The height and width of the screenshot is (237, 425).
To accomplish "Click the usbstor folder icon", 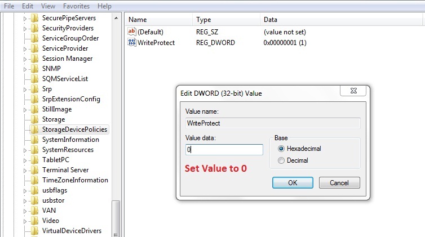I will [35, 200].
